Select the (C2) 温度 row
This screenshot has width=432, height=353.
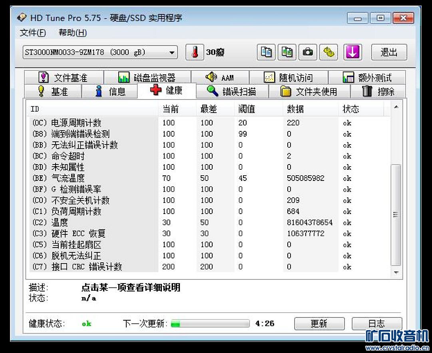pyautogui.click(x=209, y=222)
